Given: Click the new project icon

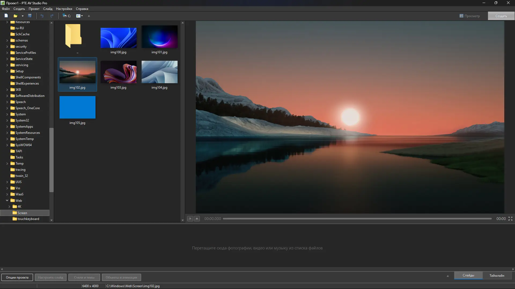Looking at the screenshot, I should 6,16.
